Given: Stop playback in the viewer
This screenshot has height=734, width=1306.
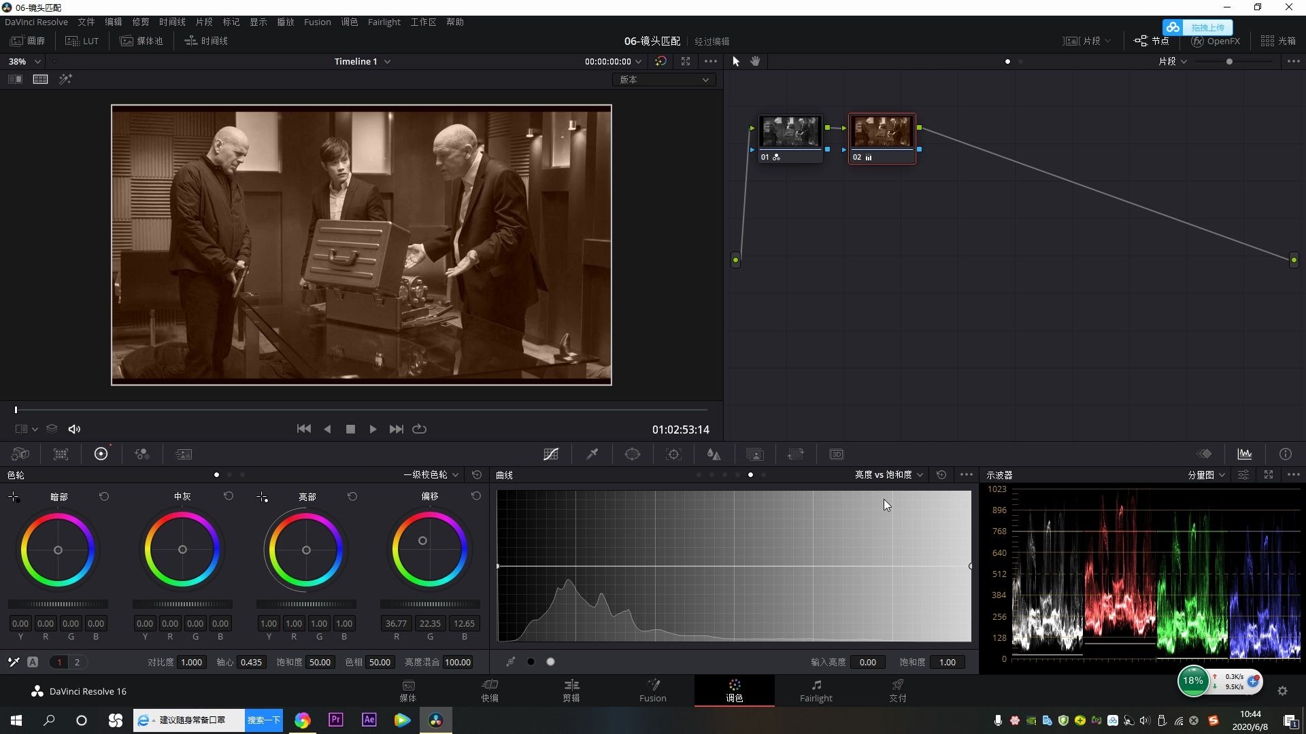Looking at the screenshot, I should tap(350, 429).
